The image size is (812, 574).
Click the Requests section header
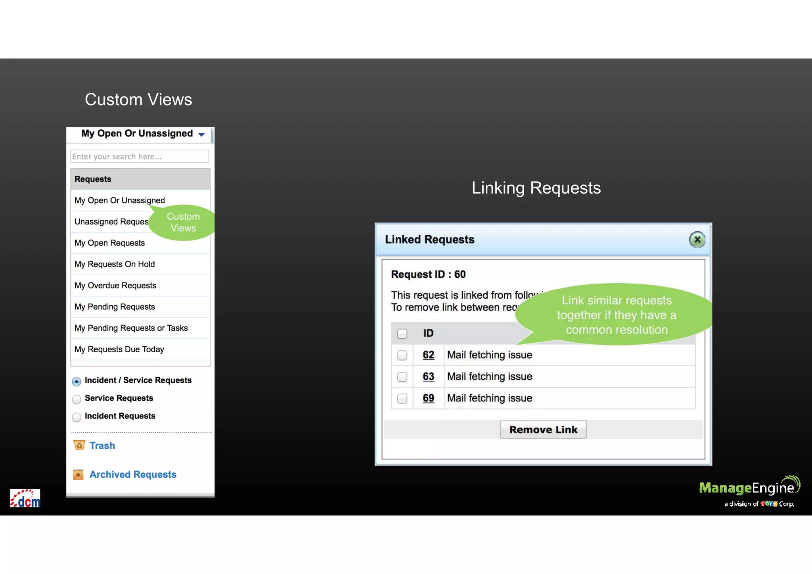pyautogui.click(x=140, y=179)
